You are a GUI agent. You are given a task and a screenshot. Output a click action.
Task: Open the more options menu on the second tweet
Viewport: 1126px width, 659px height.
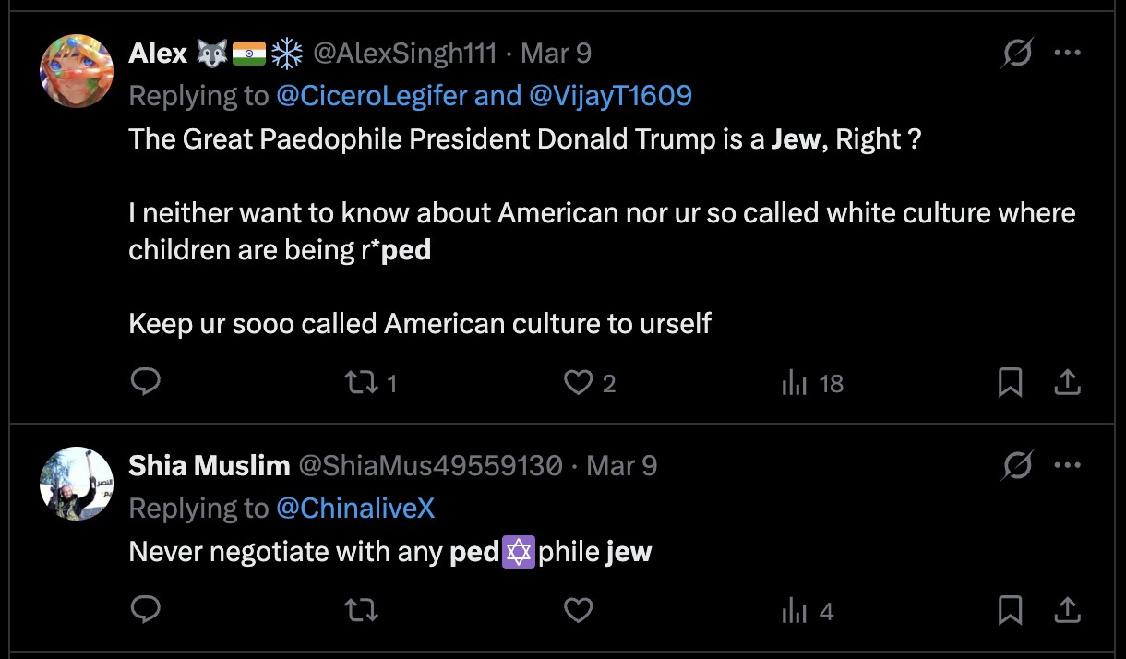click(1067, 465)
